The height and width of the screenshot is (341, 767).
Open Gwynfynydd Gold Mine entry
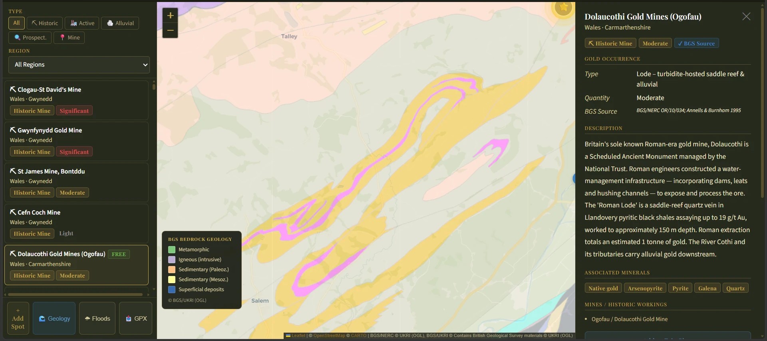coord(76,141)
